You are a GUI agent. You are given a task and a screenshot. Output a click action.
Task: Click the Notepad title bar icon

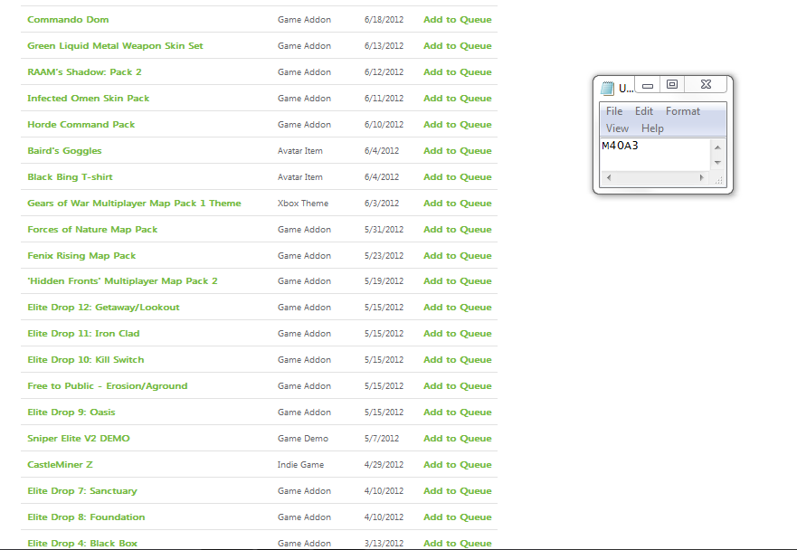pos(607,88)
